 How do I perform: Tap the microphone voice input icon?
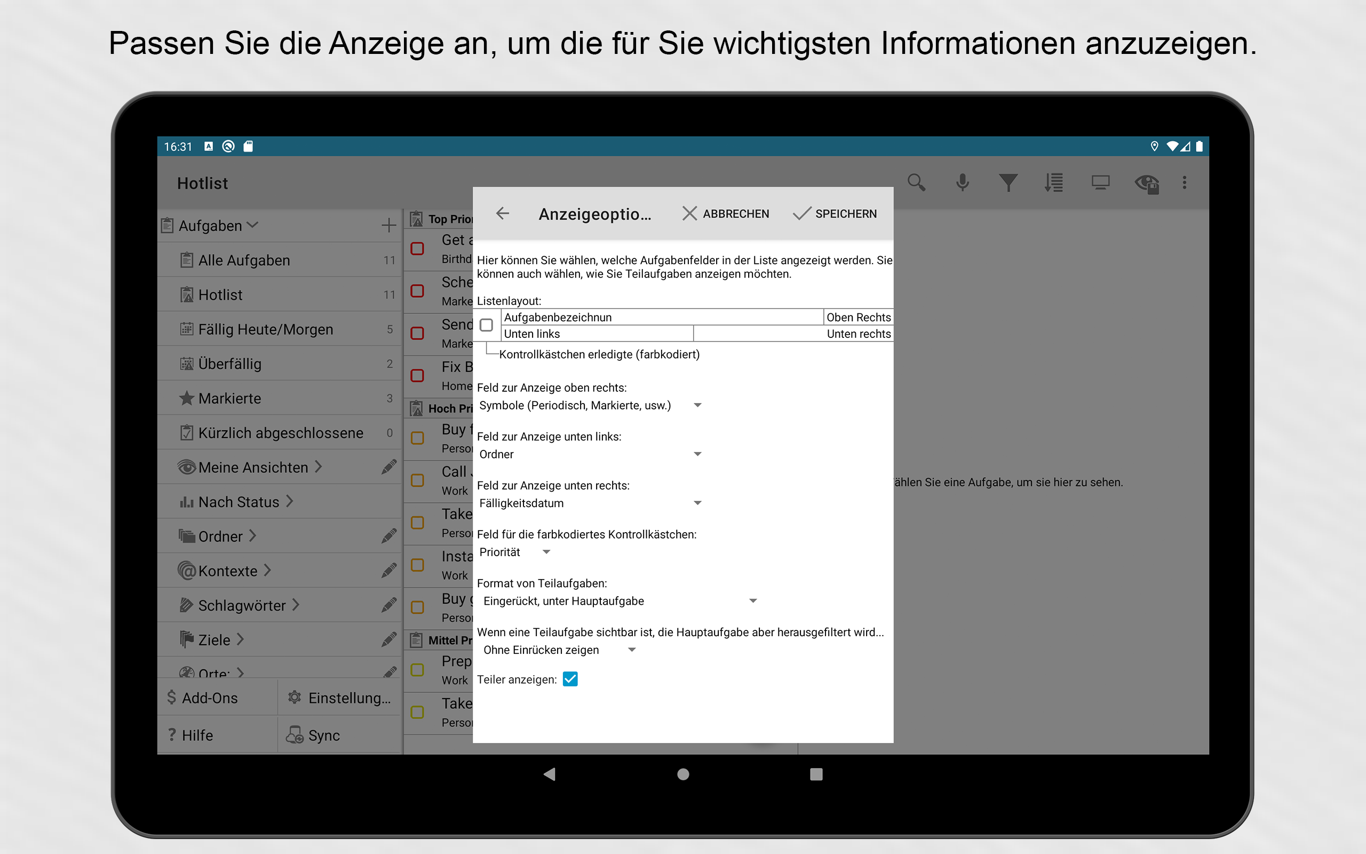click(963, 183)
